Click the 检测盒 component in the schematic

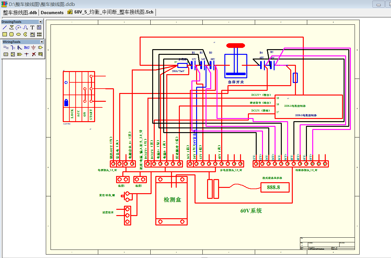172,200
